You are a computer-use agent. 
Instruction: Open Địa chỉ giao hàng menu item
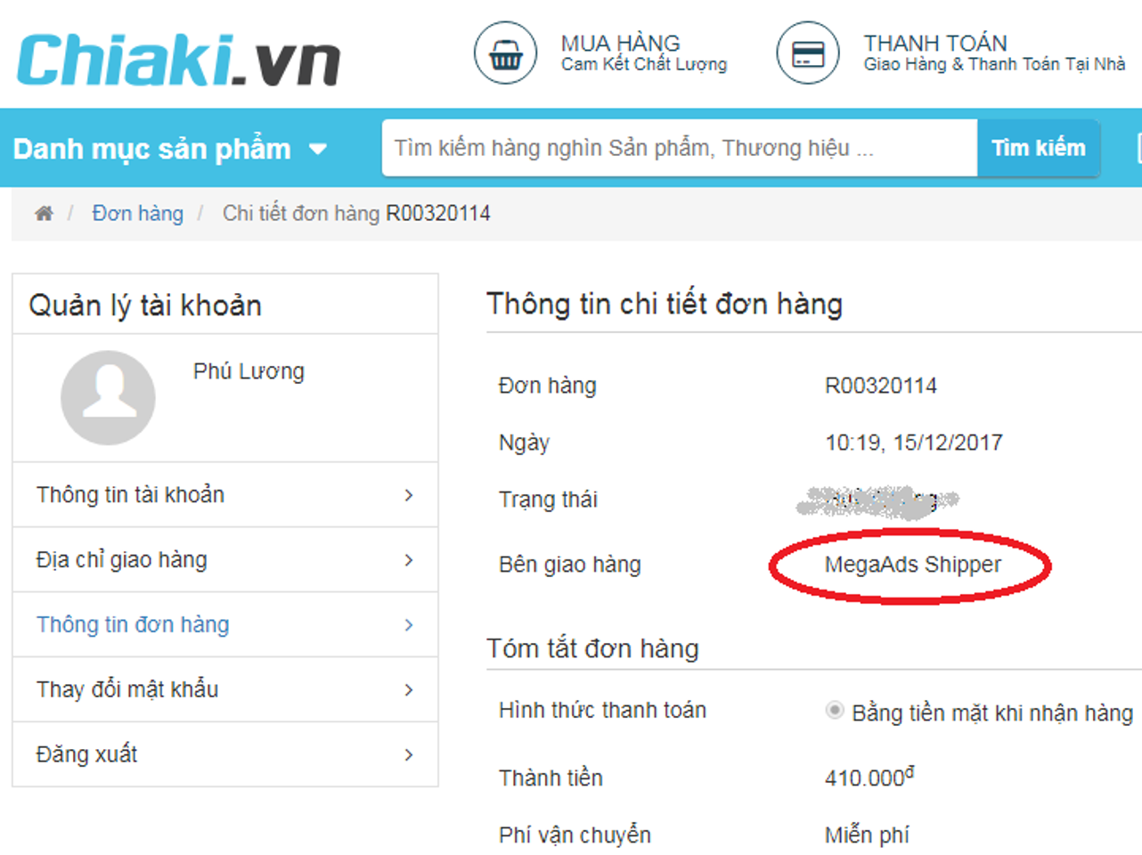[x=225, y=559]
